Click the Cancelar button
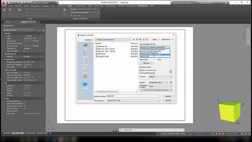Viewport: 252px width, 142px height. [x=168, y=100]
